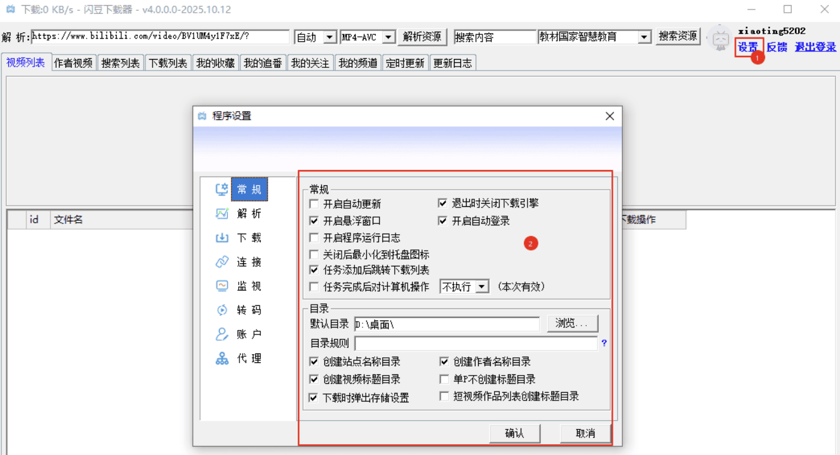Open the 常规 (General) settings section
This screenshot has height=455, width=840.
pyautogui.click(x=249, y=189)
